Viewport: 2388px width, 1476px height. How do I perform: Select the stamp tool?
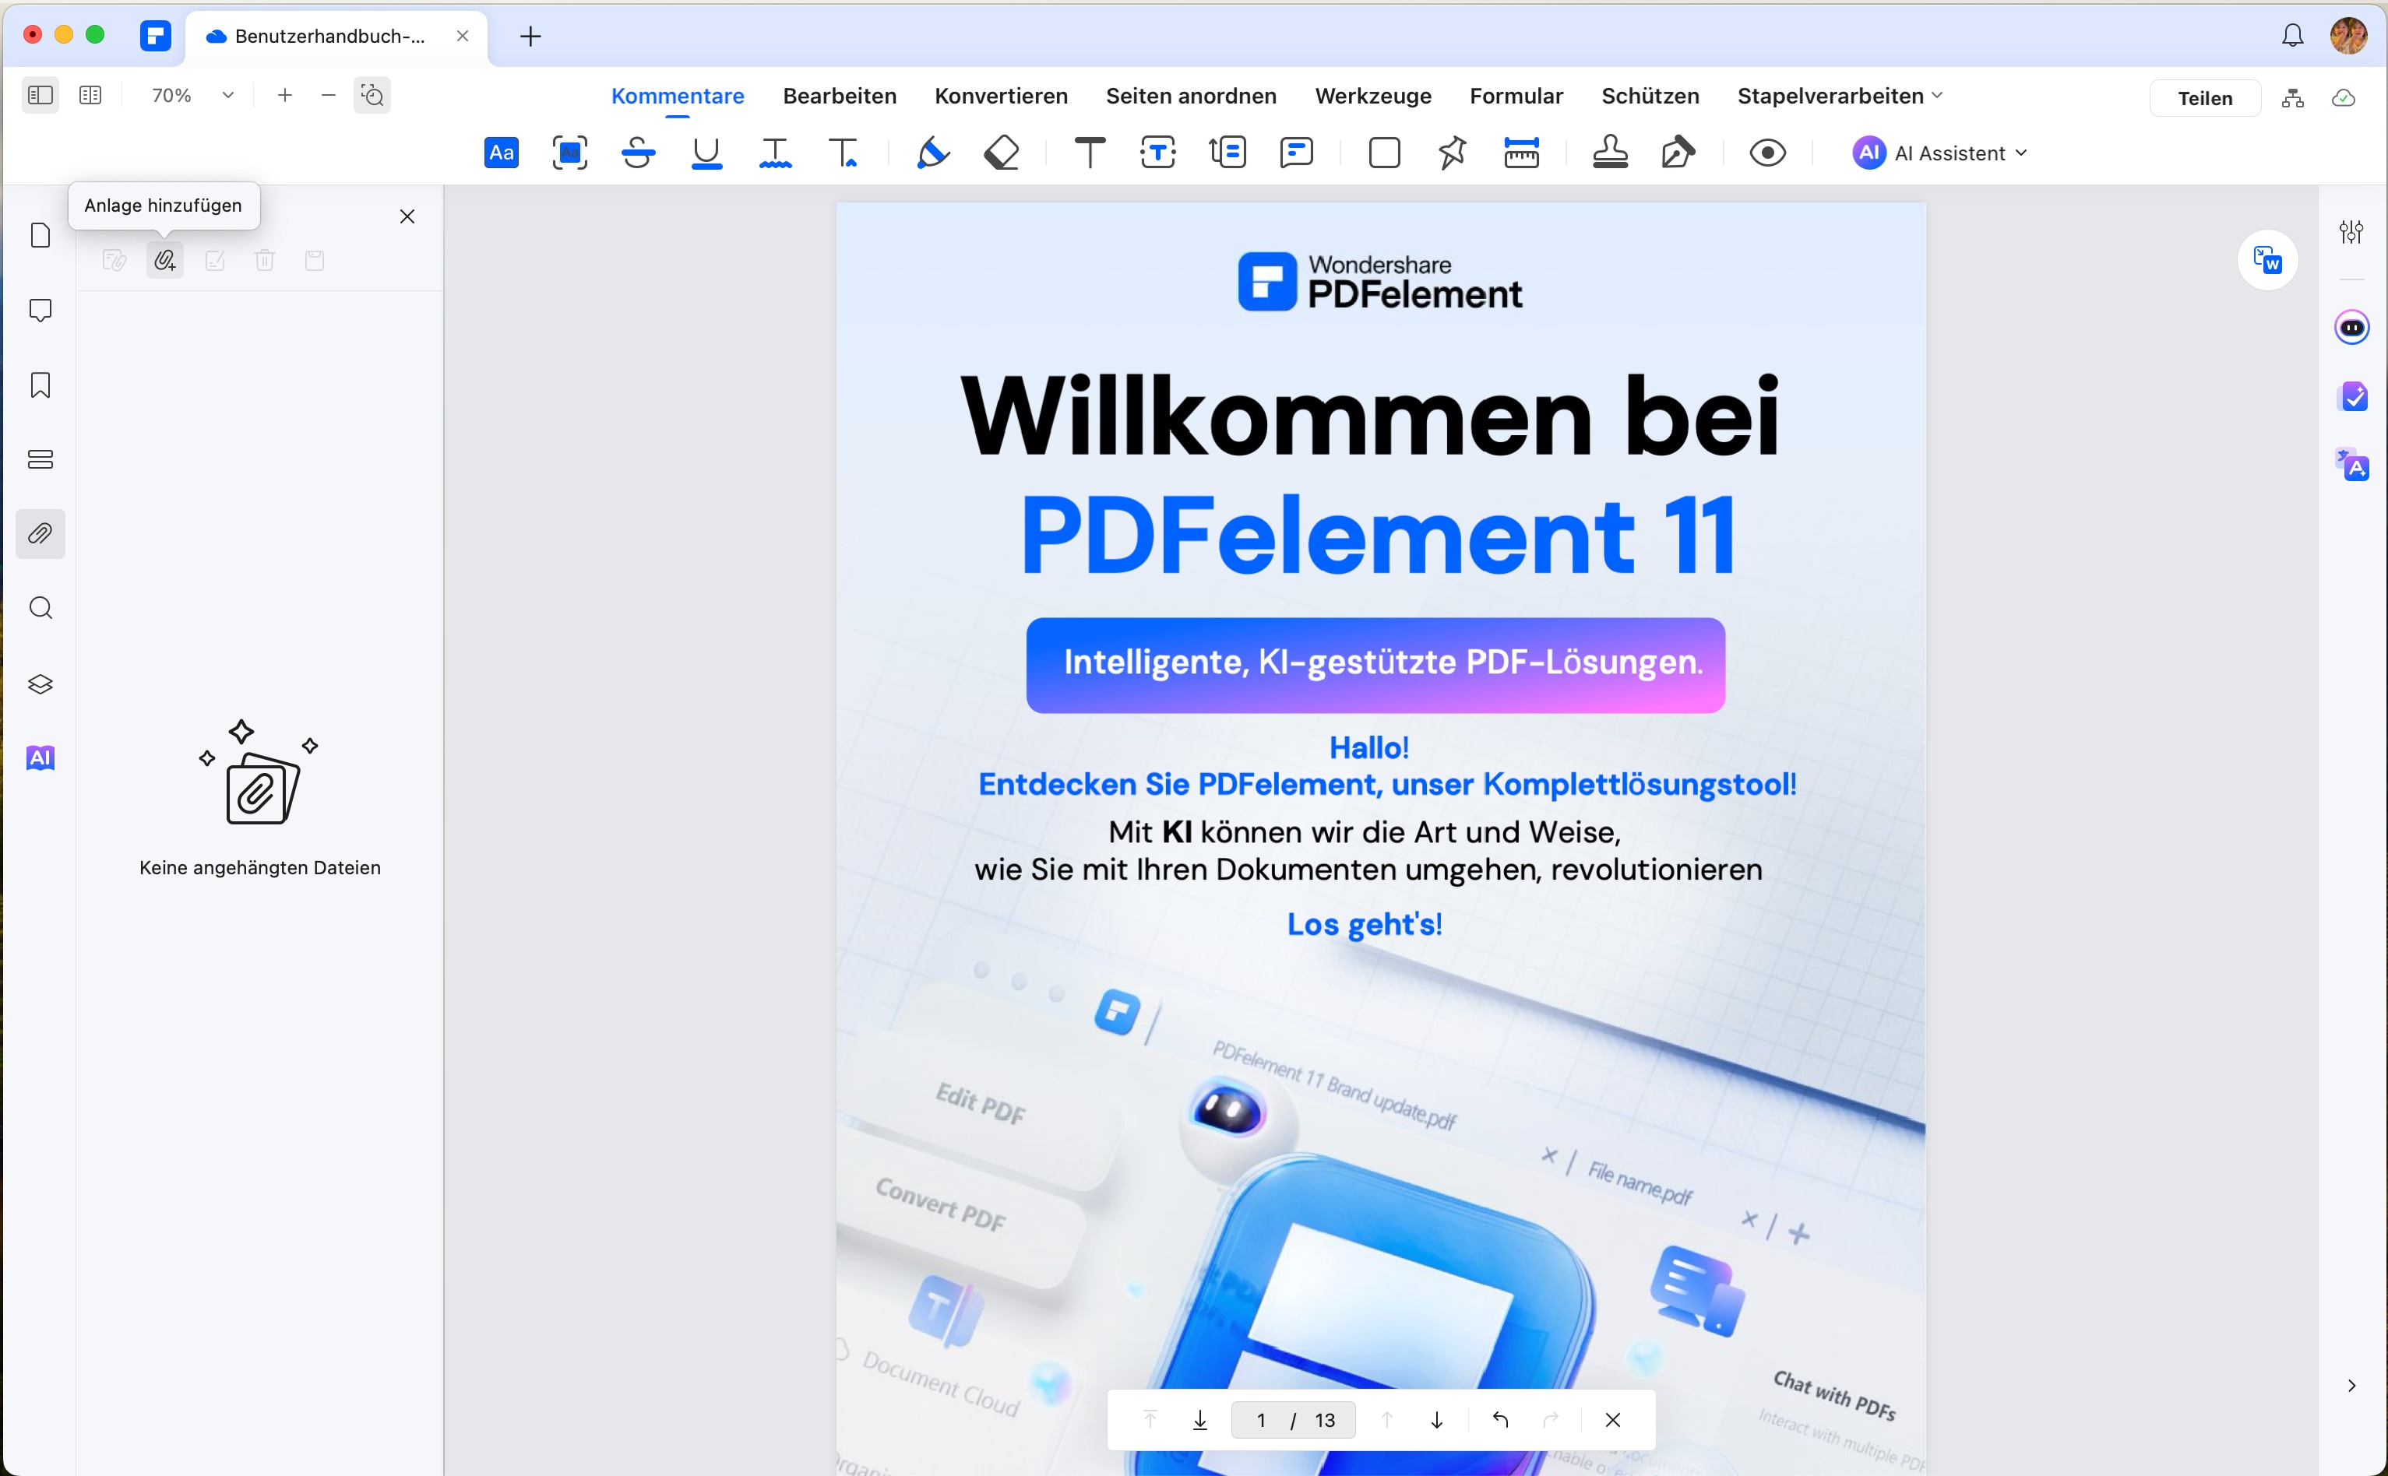1610,153
